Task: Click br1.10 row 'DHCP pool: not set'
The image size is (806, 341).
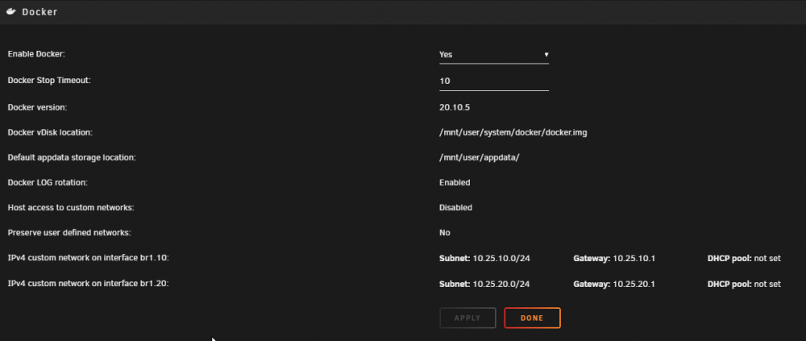Action: [744, 258]
